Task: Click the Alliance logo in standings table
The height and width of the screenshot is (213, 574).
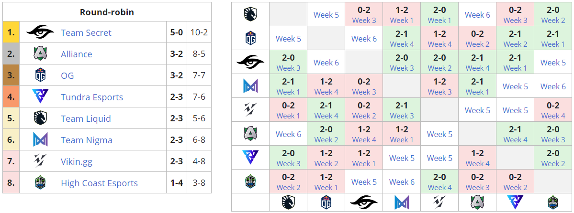Action: 40,54
